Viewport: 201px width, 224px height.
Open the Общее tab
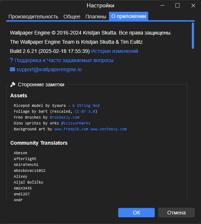[x=72, y=16]
